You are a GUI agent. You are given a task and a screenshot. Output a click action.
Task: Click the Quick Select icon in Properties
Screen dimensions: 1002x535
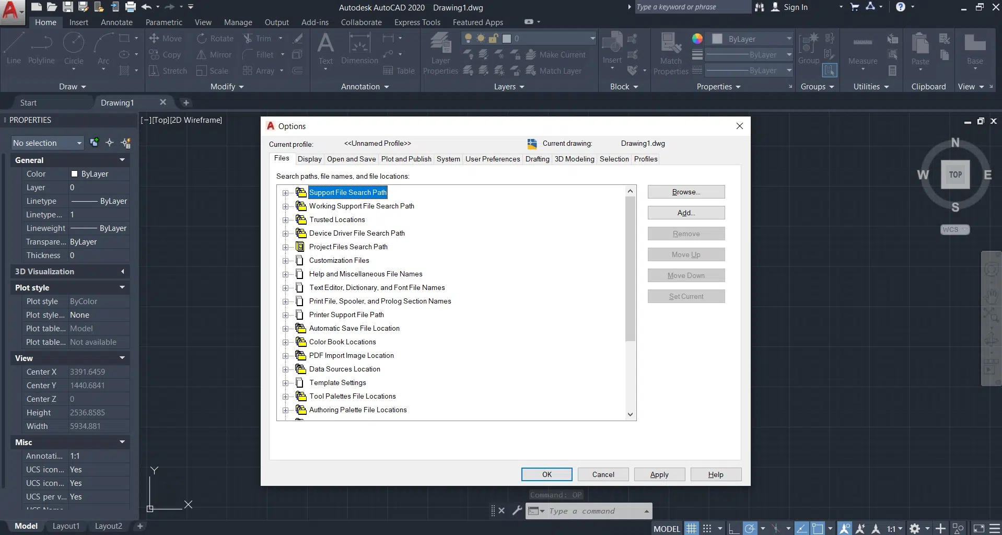coord(126,143)
